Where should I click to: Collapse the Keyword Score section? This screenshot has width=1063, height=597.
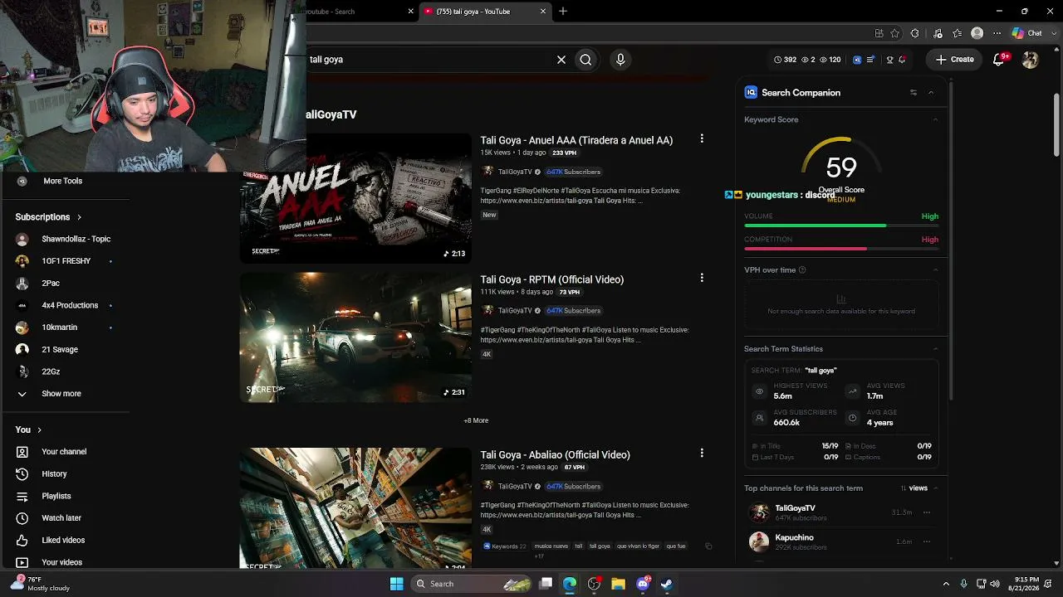click(x=935, y=119)
